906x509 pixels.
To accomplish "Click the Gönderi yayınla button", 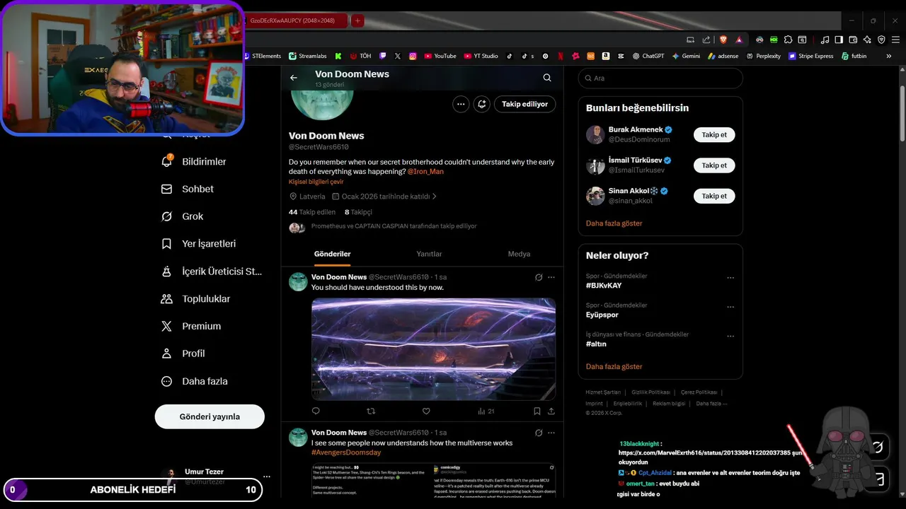I will point(210,416).
